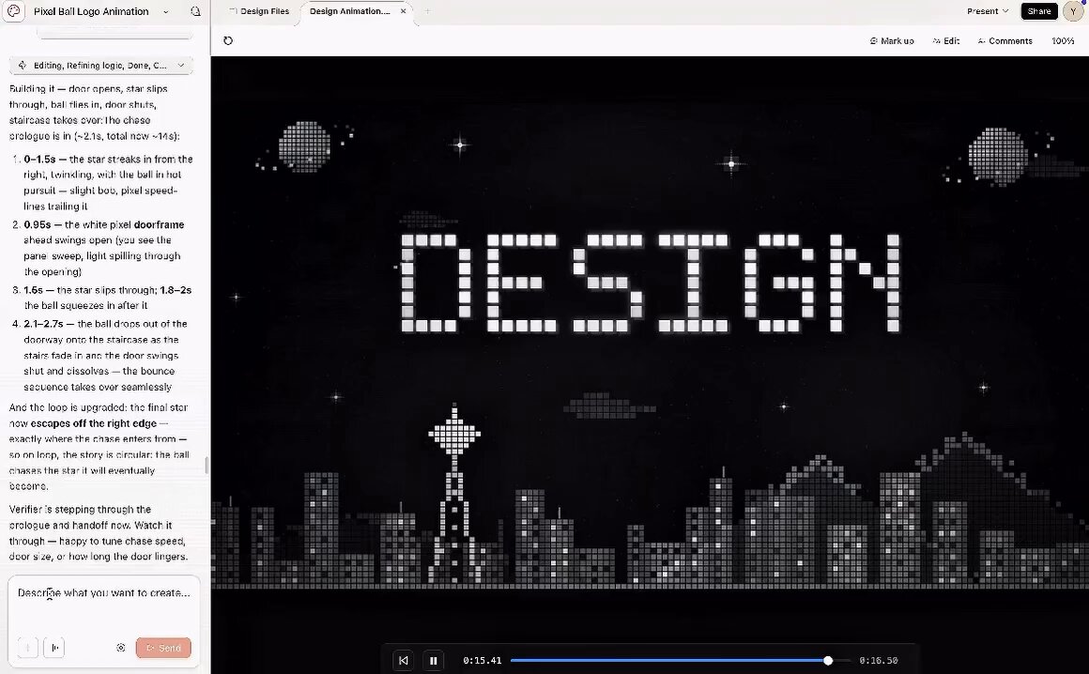Switch to Edit mode

946,41
